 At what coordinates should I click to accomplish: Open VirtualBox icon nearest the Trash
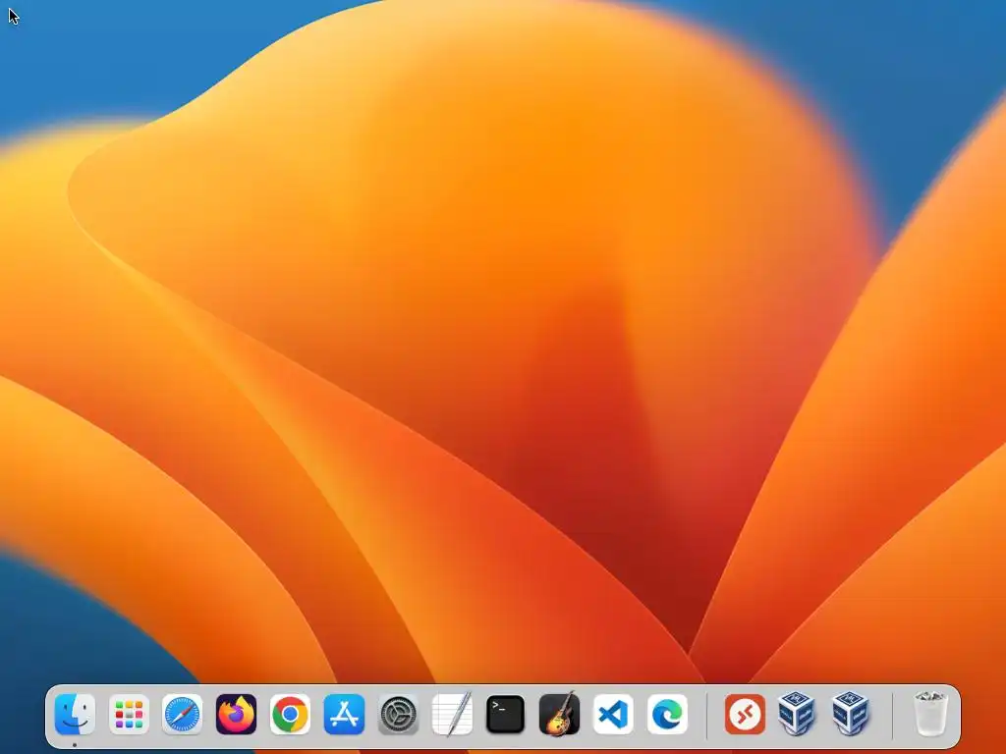click(x=851, y=714)
